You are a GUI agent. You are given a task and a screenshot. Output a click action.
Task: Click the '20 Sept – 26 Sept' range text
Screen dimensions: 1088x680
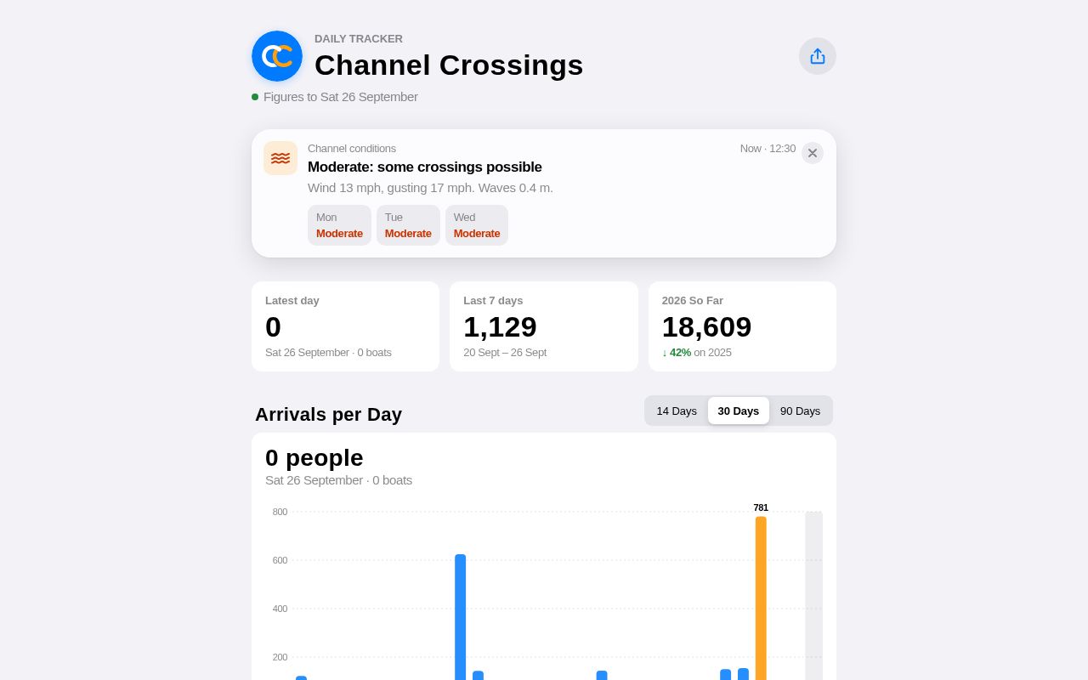coord(505,352)
